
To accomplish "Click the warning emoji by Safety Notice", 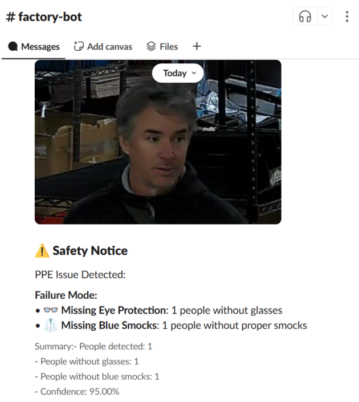I will pos(42,251).
